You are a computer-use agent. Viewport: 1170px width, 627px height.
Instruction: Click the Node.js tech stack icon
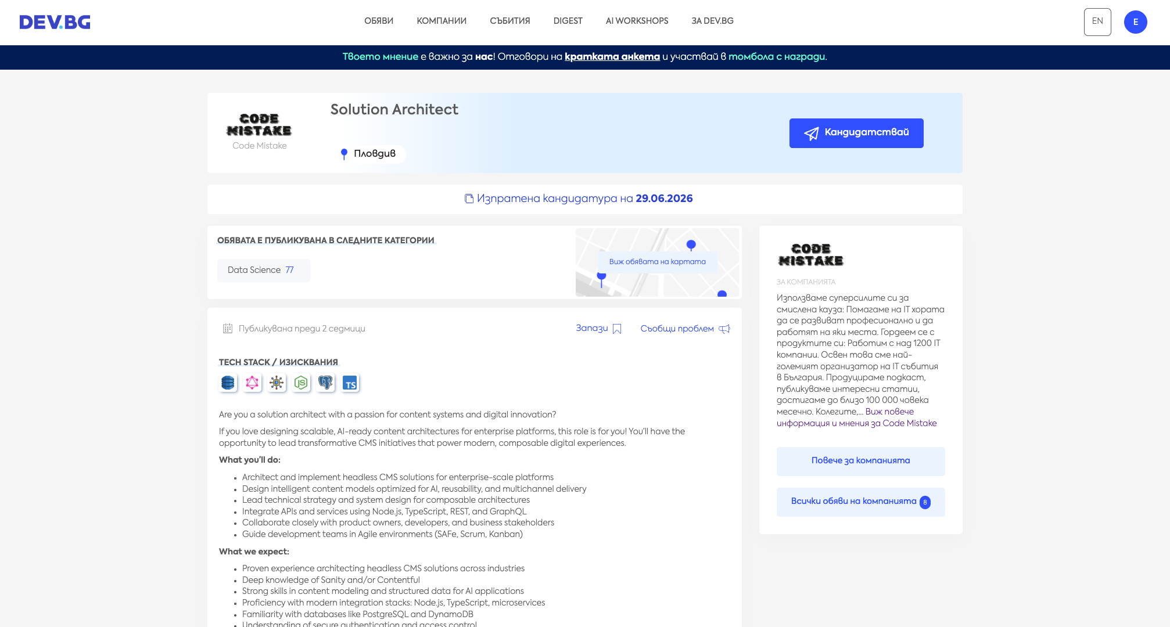[x=301, y=383]
